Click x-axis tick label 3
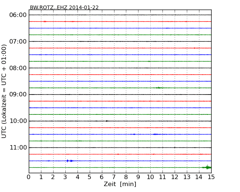The width and height of the screenshot is (240, 192). coord(65,177)
